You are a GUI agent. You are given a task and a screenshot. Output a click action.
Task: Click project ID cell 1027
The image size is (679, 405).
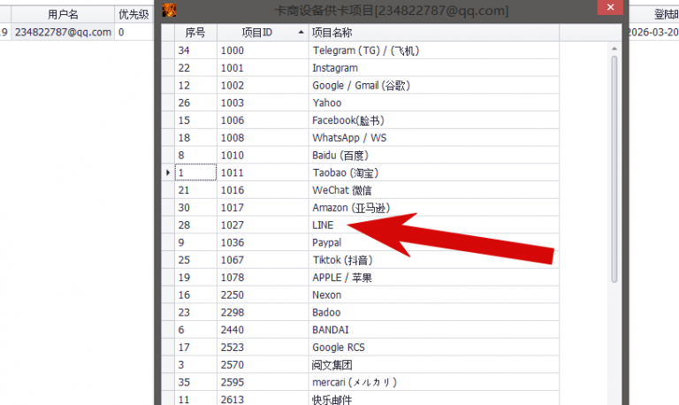(263, 225)
